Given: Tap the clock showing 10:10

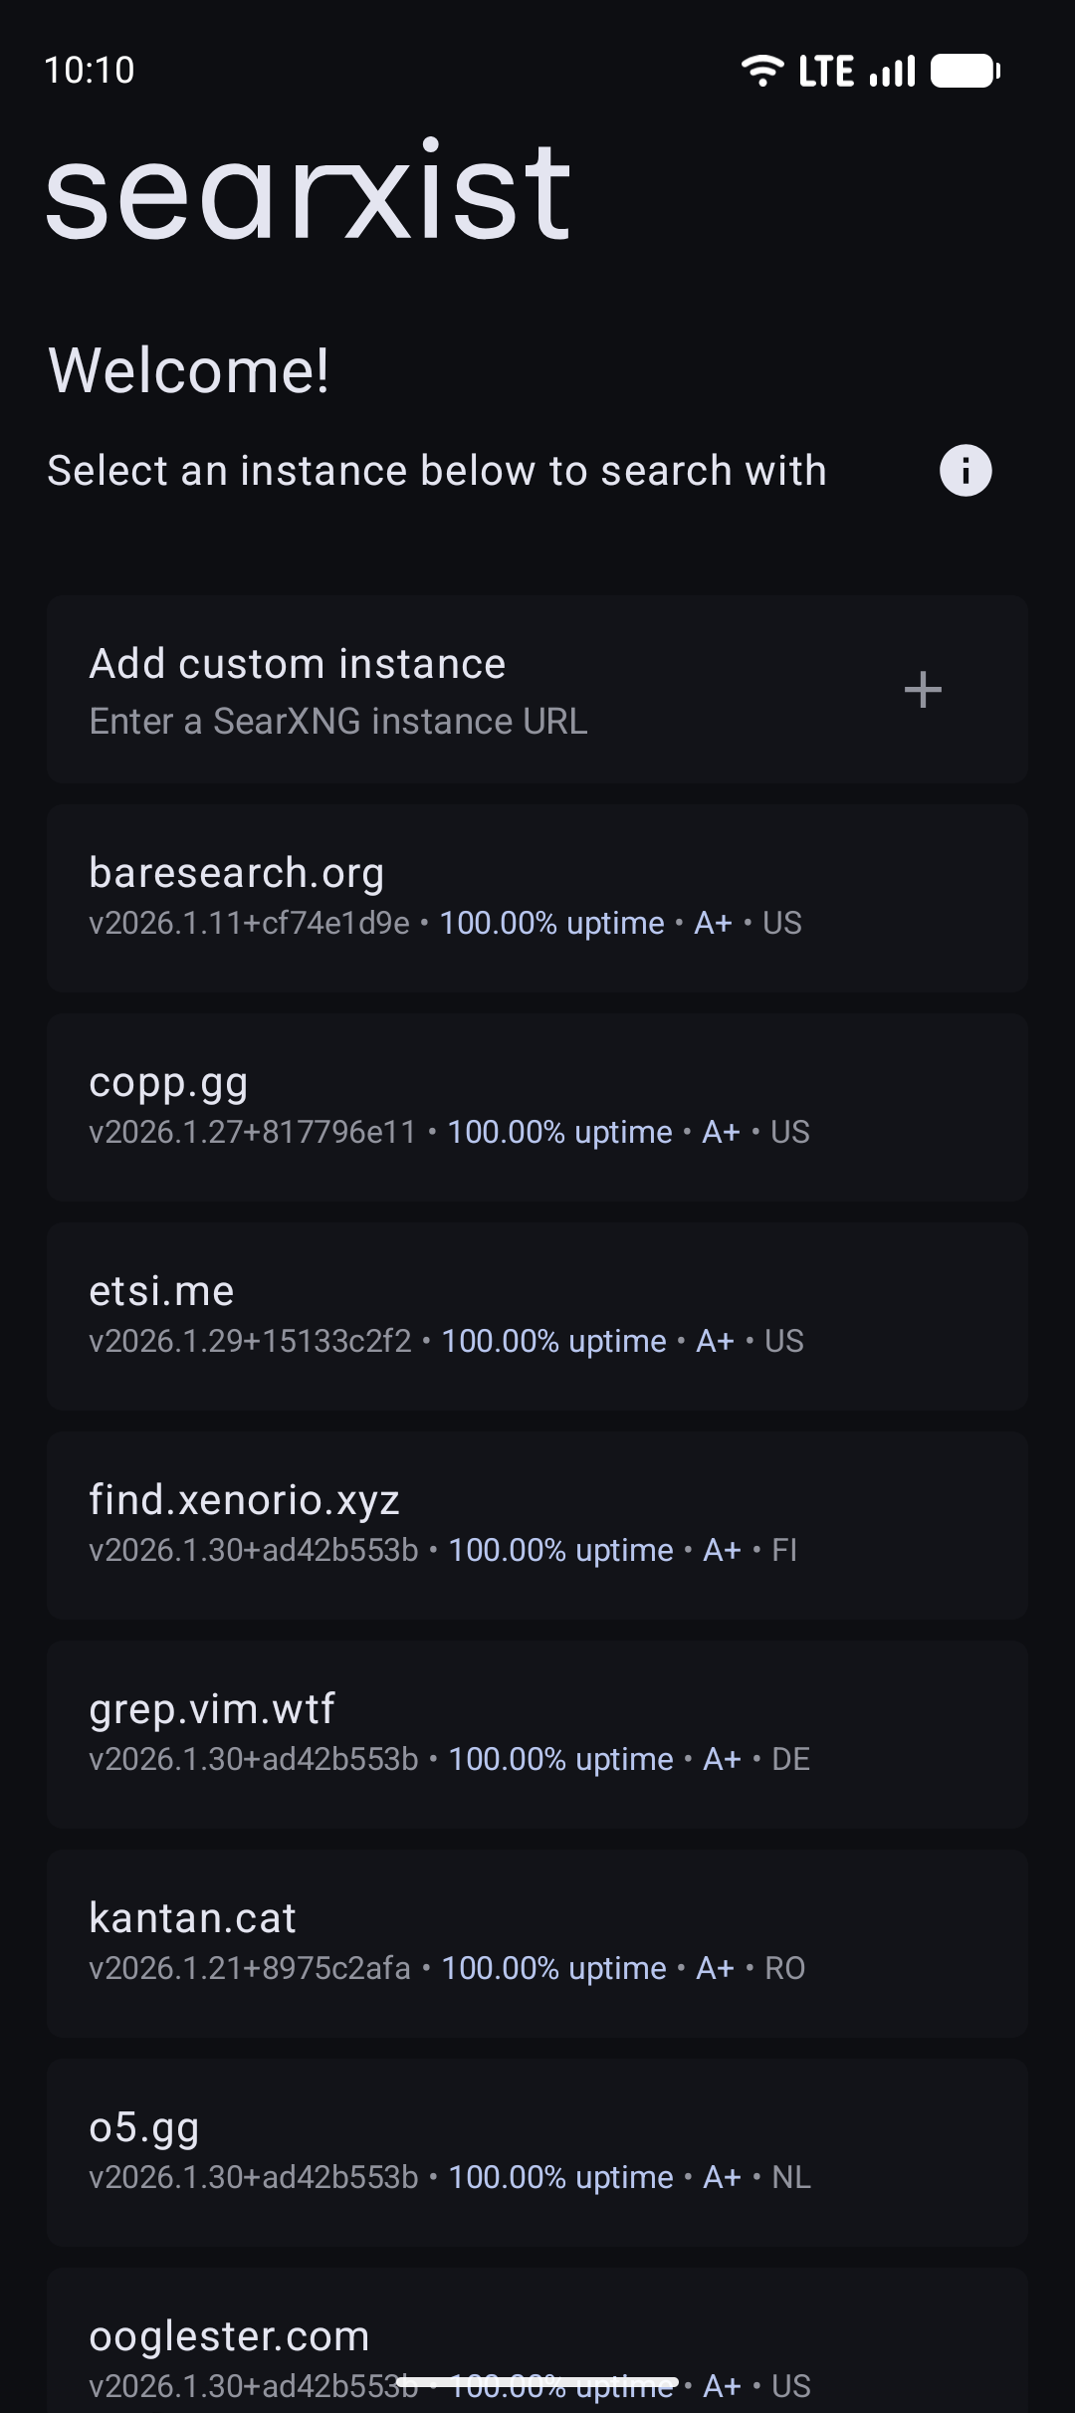Looking at the screenshot, I should [x=90, y=71].
